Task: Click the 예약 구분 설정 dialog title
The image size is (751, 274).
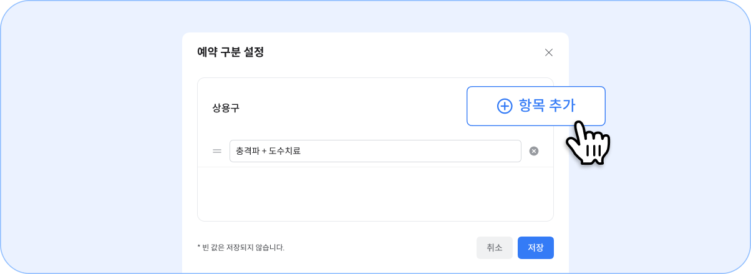Action: tap(230, 52)
